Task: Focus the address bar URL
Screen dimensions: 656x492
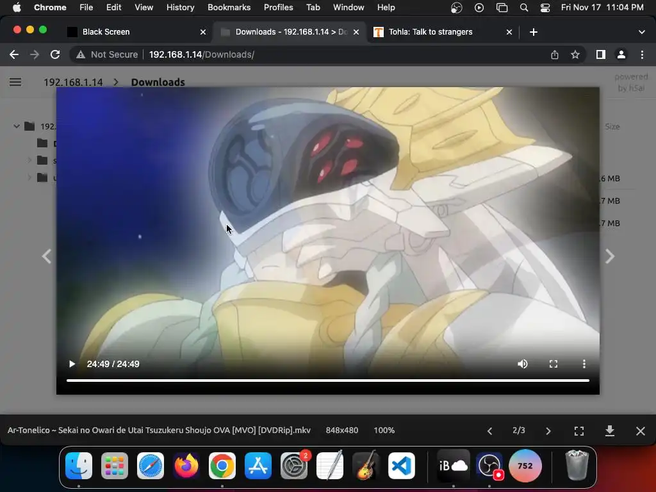Action: [x=202, y=54]
